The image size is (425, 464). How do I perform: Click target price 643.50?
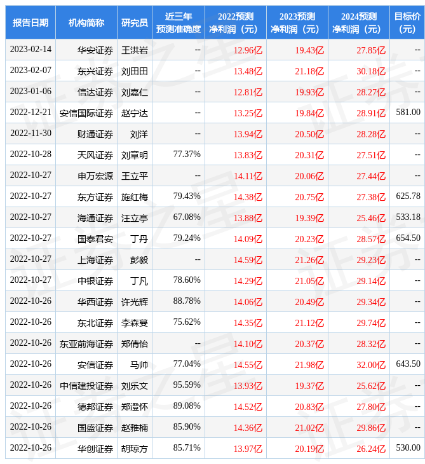pos(408,364)
